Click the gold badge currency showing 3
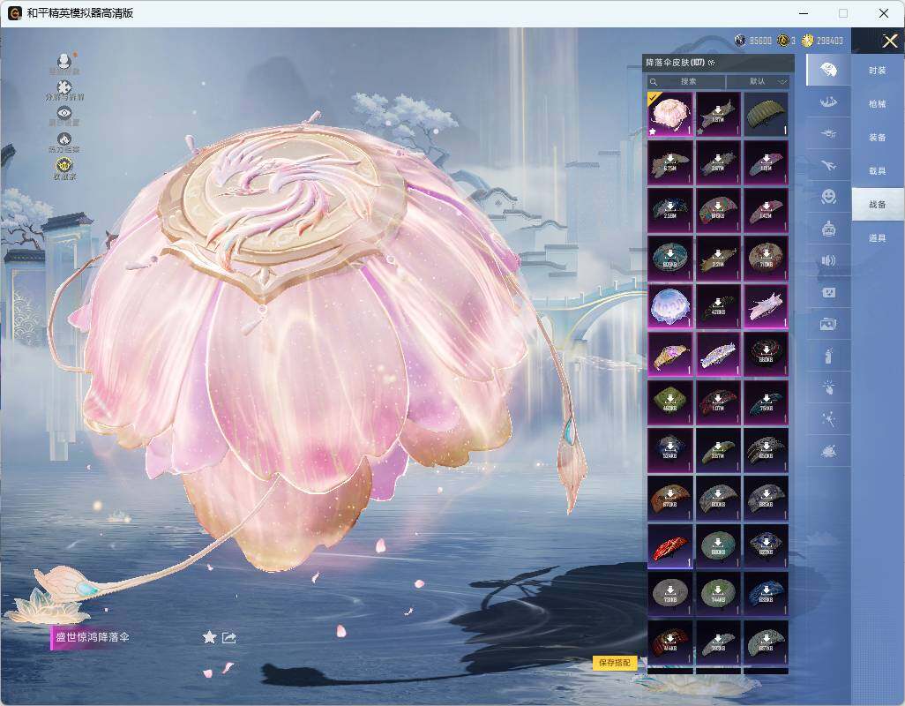Viewport: 905px width, 706px height. click(x=782, y=41)
